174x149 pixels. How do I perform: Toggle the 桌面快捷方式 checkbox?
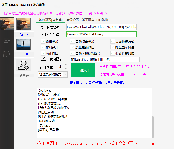(113, 41)
